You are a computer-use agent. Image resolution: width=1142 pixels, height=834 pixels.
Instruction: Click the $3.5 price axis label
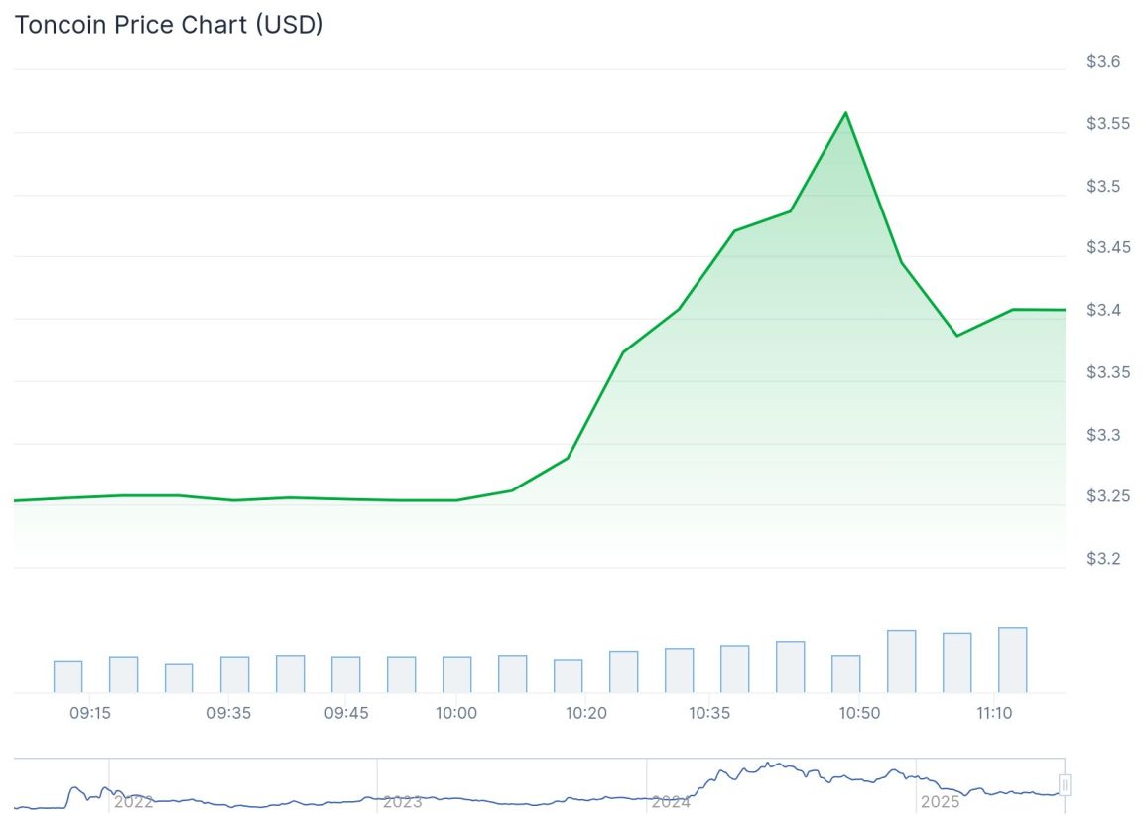pos(1103,186)
